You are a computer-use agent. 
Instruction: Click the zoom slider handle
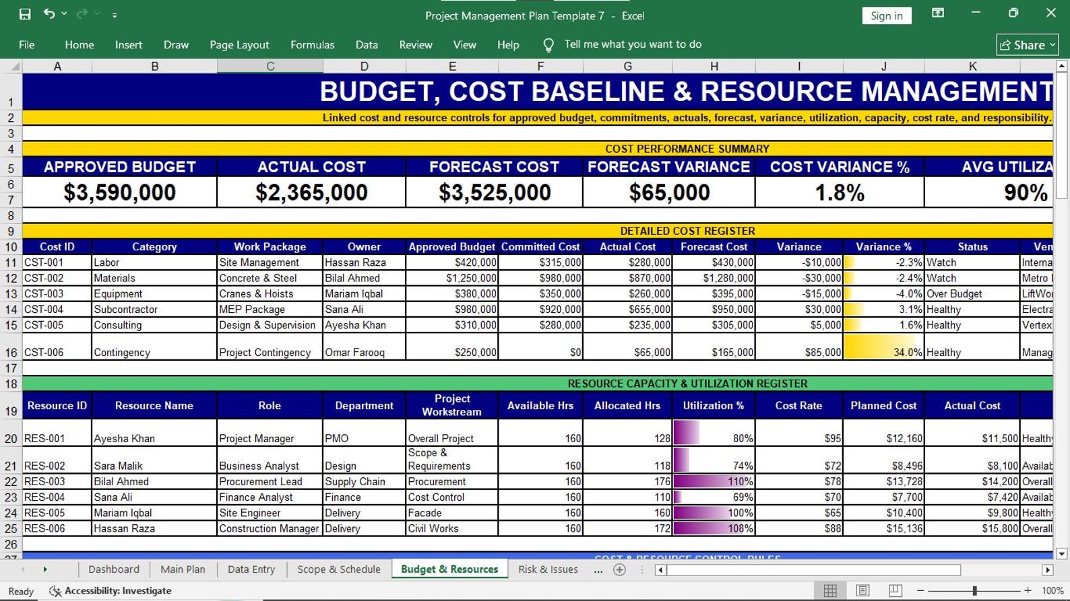[x=974, y=590]
